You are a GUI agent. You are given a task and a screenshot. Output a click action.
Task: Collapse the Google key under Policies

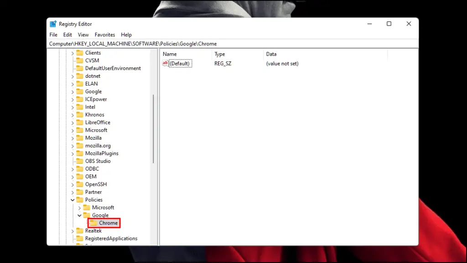79,216
